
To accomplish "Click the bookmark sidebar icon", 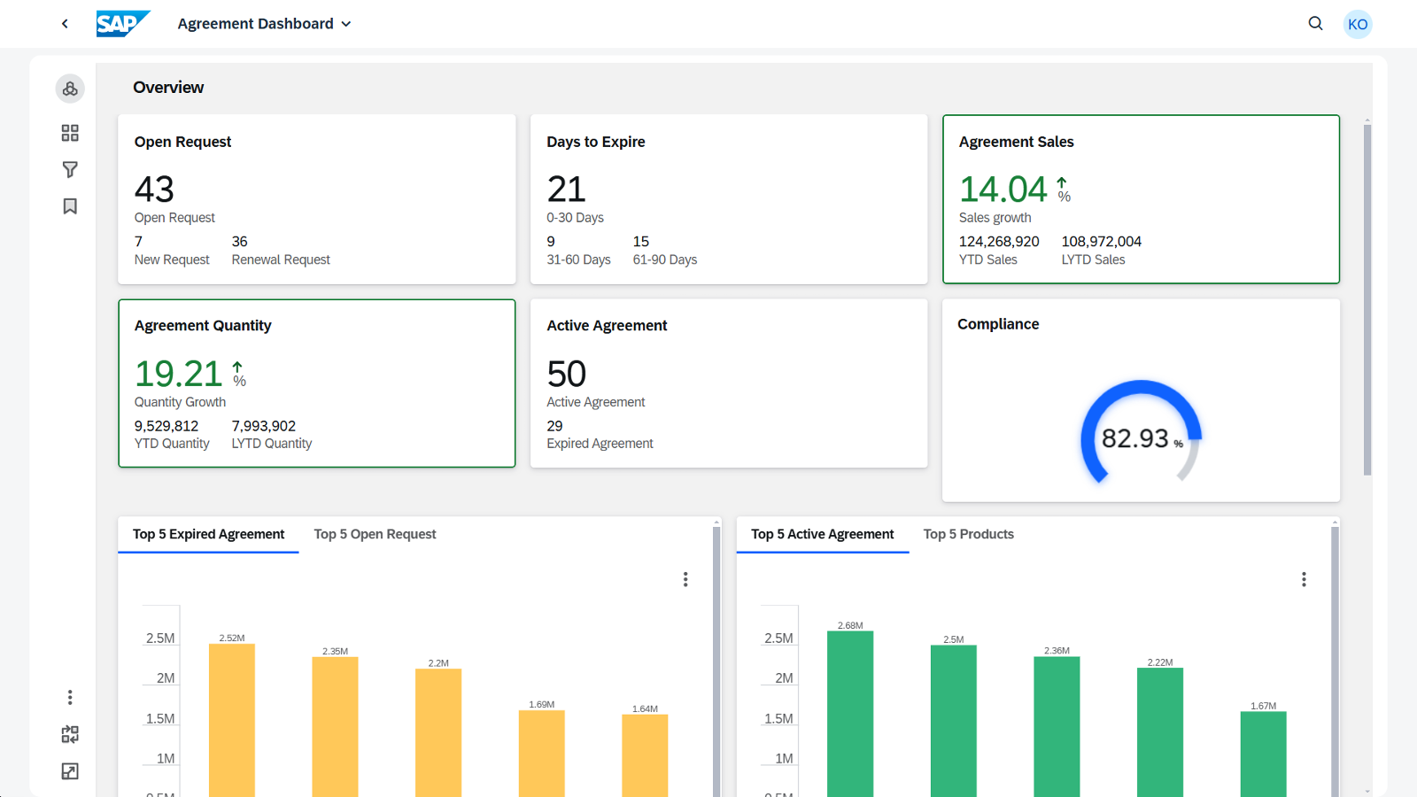I will (x=70, y=206).
